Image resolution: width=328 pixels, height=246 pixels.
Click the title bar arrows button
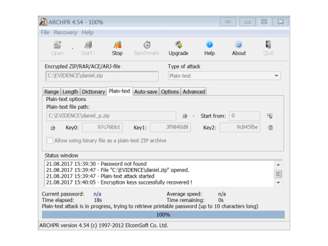click(x=228, y=22)
